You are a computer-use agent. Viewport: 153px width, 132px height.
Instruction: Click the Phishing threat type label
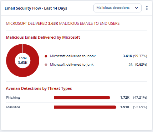13,98
